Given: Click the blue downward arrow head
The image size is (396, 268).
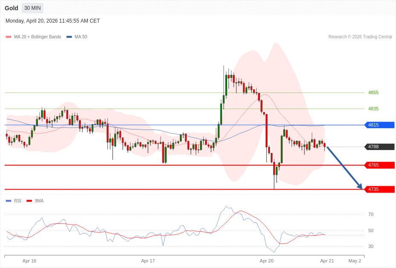Looking at the screenshot, I should [360, 186].
